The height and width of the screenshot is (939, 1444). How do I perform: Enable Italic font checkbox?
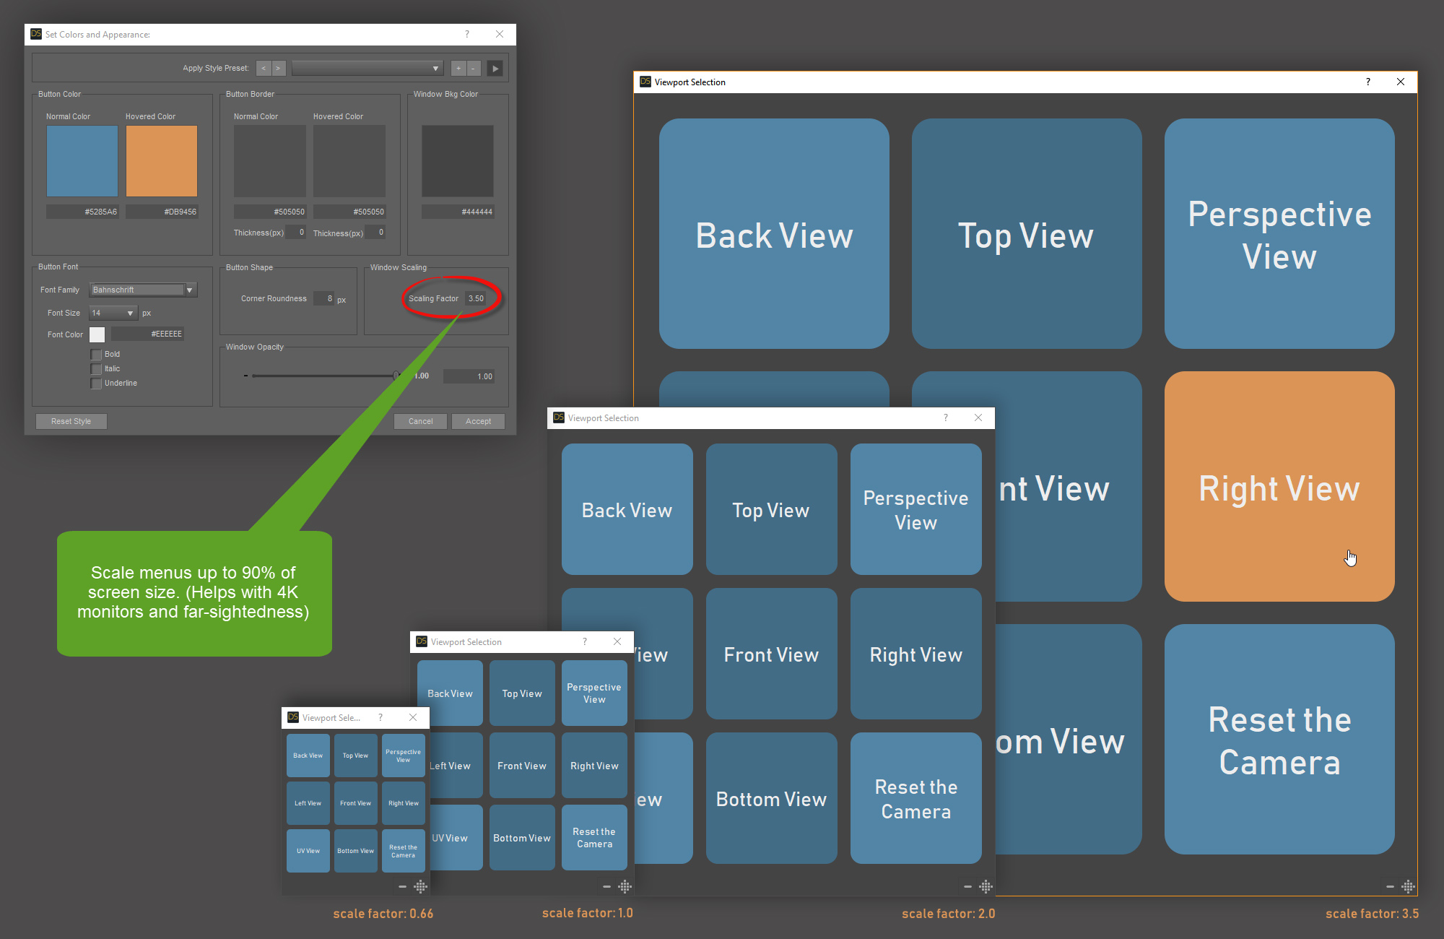coord(96,369)
